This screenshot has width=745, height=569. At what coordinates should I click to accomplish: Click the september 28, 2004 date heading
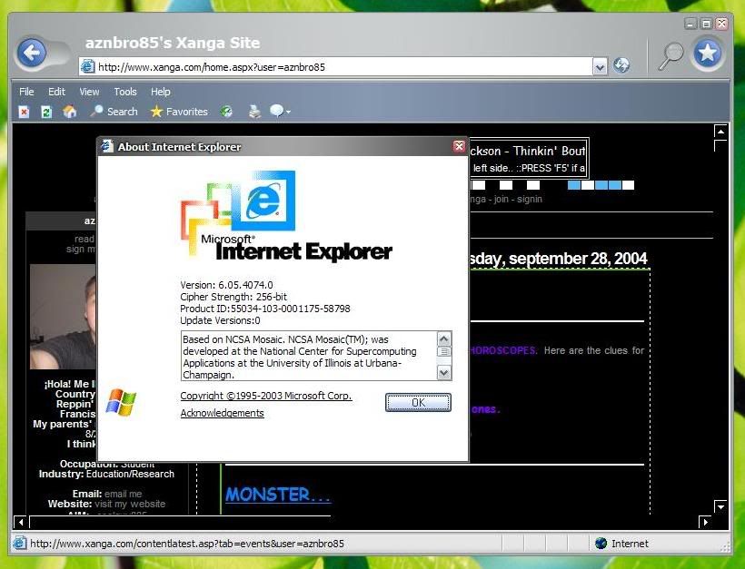[578, 258]
